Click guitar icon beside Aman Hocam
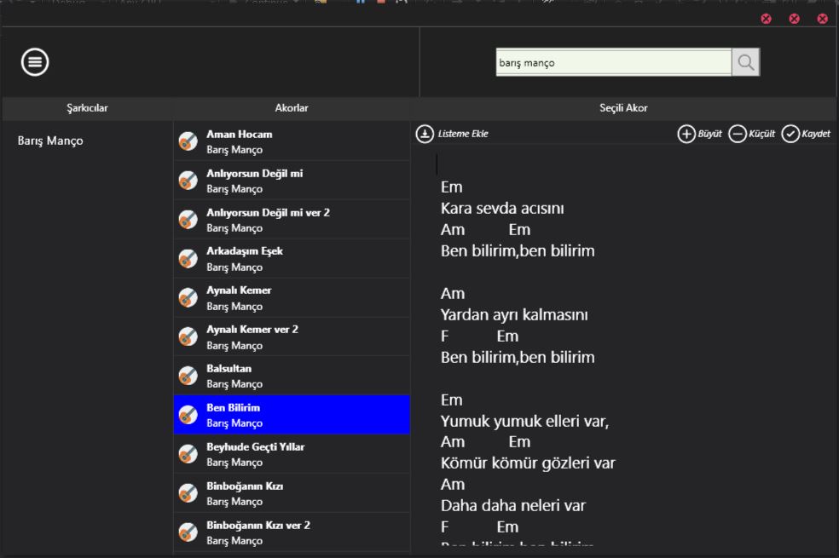 click(x=188, y=141)
